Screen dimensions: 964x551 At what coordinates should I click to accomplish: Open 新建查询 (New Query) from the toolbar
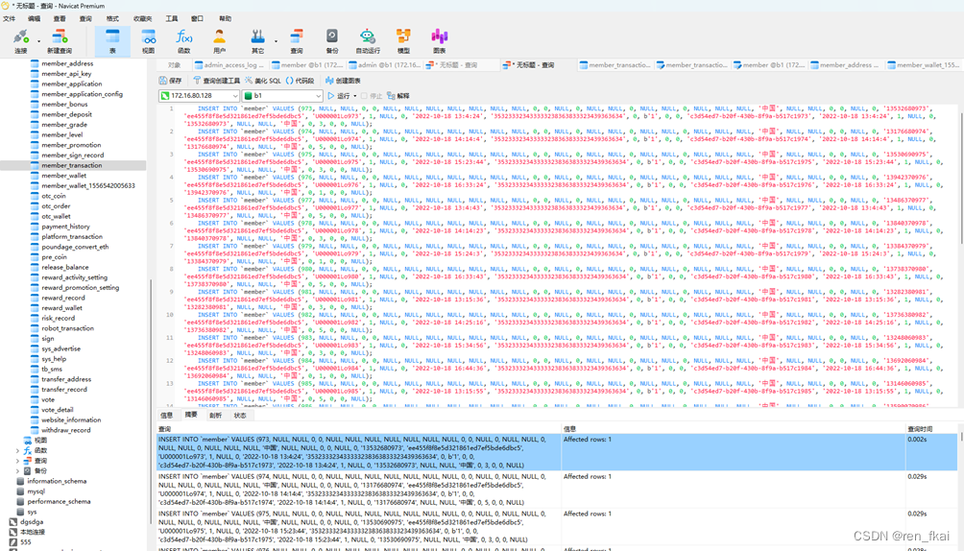click(60, 40)
